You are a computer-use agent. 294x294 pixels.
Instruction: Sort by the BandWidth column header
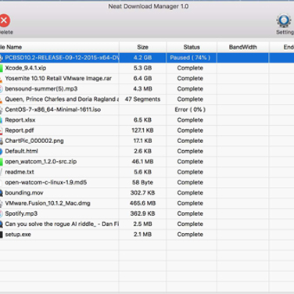pyautogui.click(x=243, y=47)
